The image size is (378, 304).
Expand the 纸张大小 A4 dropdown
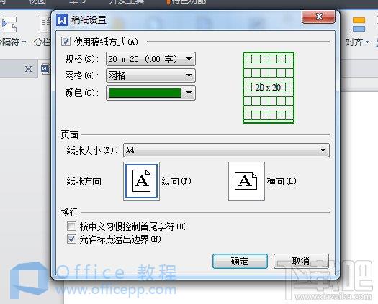[226, 150]
